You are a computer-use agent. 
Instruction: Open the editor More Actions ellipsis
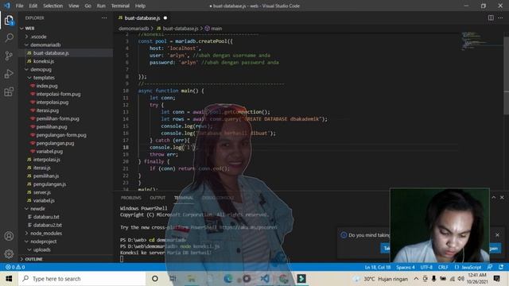coord(500,17)
